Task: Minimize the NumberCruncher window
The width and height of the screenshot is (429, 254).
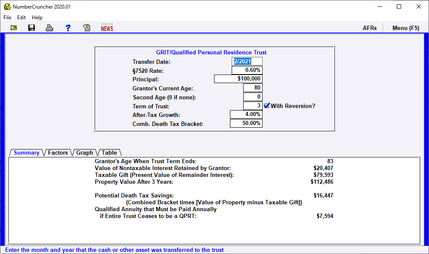Action: (380, 6)
